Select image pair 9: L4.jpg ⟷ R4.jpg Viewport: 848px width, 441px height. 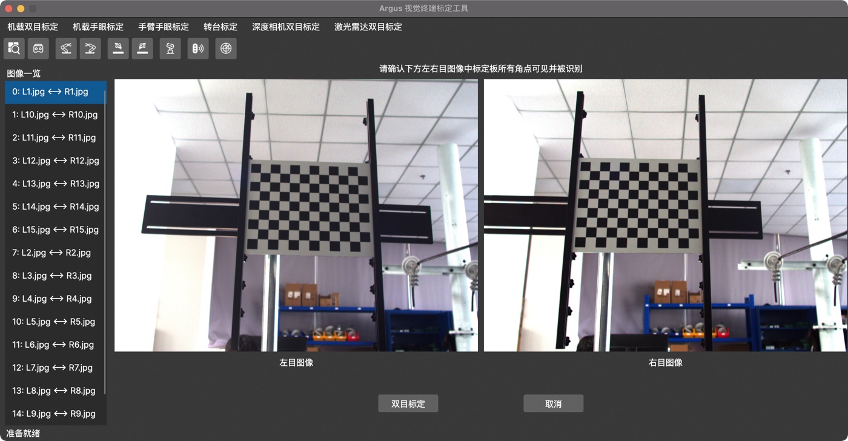55,299
